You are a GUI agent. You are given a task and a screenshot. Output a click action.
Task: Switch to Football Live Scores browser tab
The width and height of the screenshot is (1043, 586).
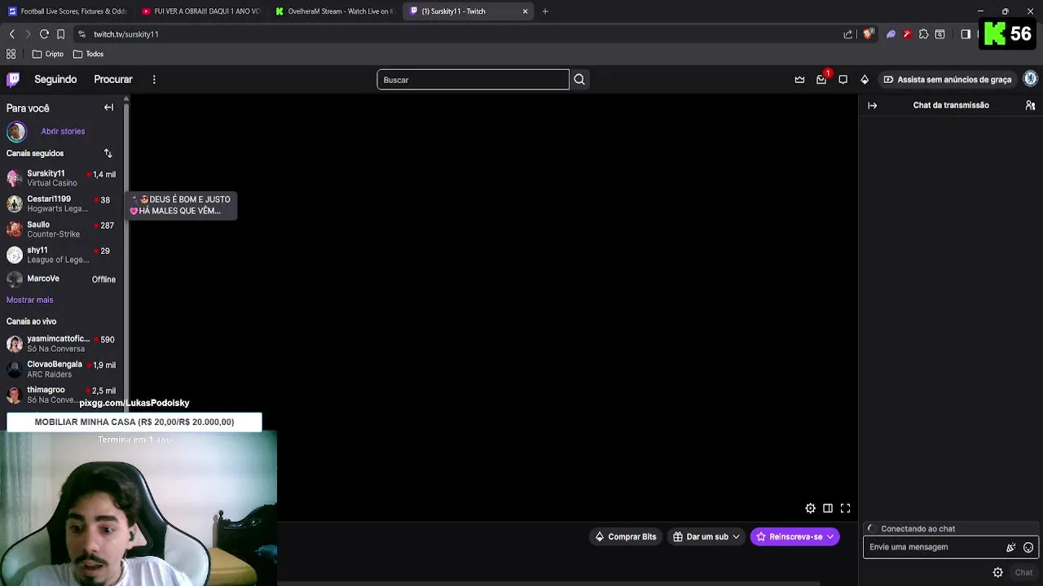pyautogui.click(x=67, y=11)
